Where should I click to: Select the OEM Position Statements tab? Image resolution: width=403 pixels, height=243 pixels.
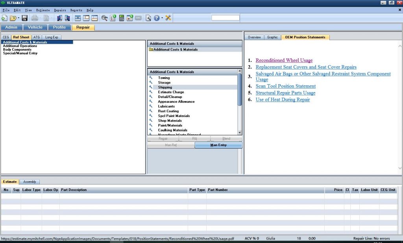click(305, 37)
